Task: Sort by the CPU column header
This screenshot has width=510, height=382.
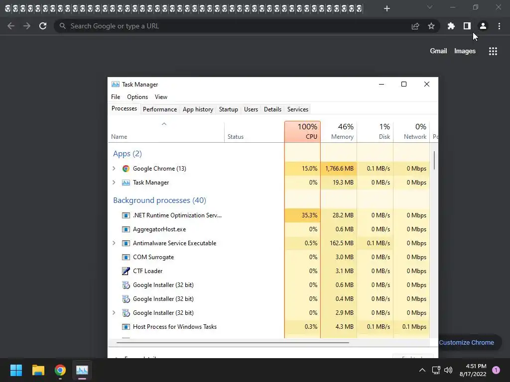Action: [x=302, y=131]
